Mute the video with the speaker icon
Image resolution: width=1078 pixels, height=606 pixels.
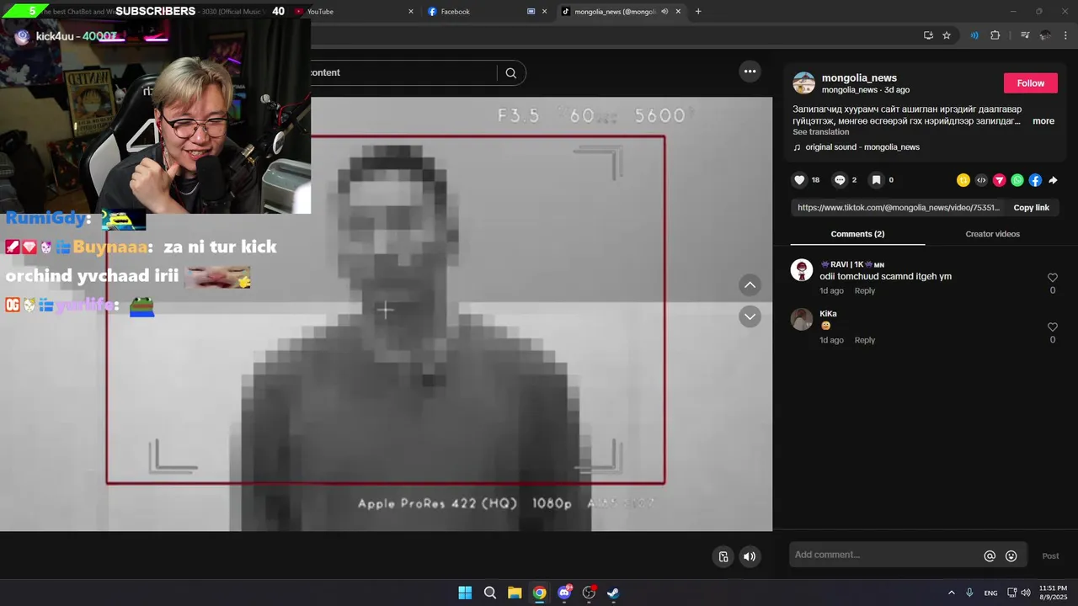[750, 556]
